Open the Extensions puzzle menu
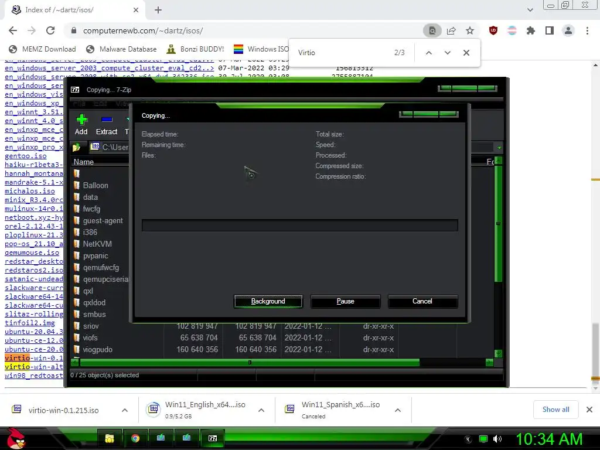 530,30
